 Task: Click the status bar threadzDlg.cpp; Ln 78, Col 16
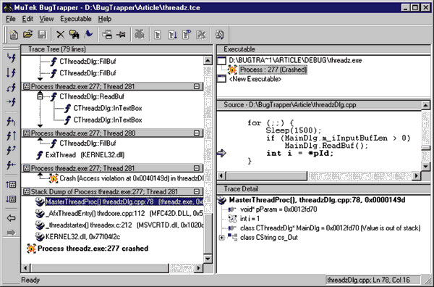click(373, 280)
